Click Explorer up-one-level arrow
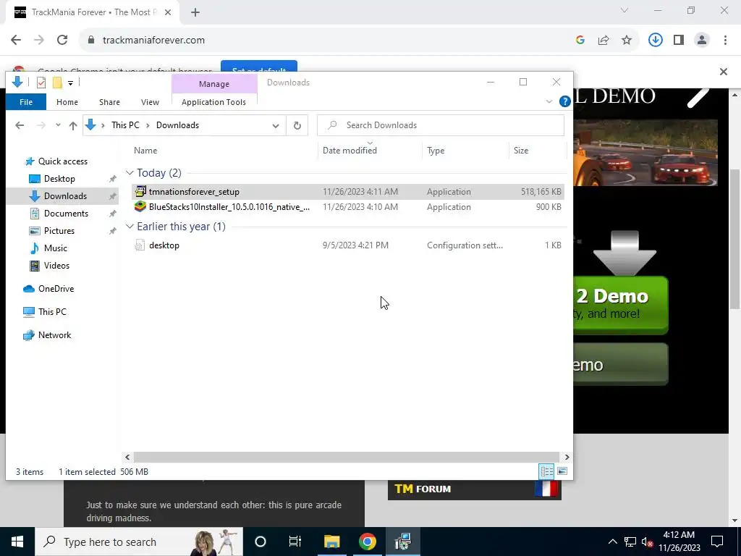741x556 pixels. coord(73,125)
